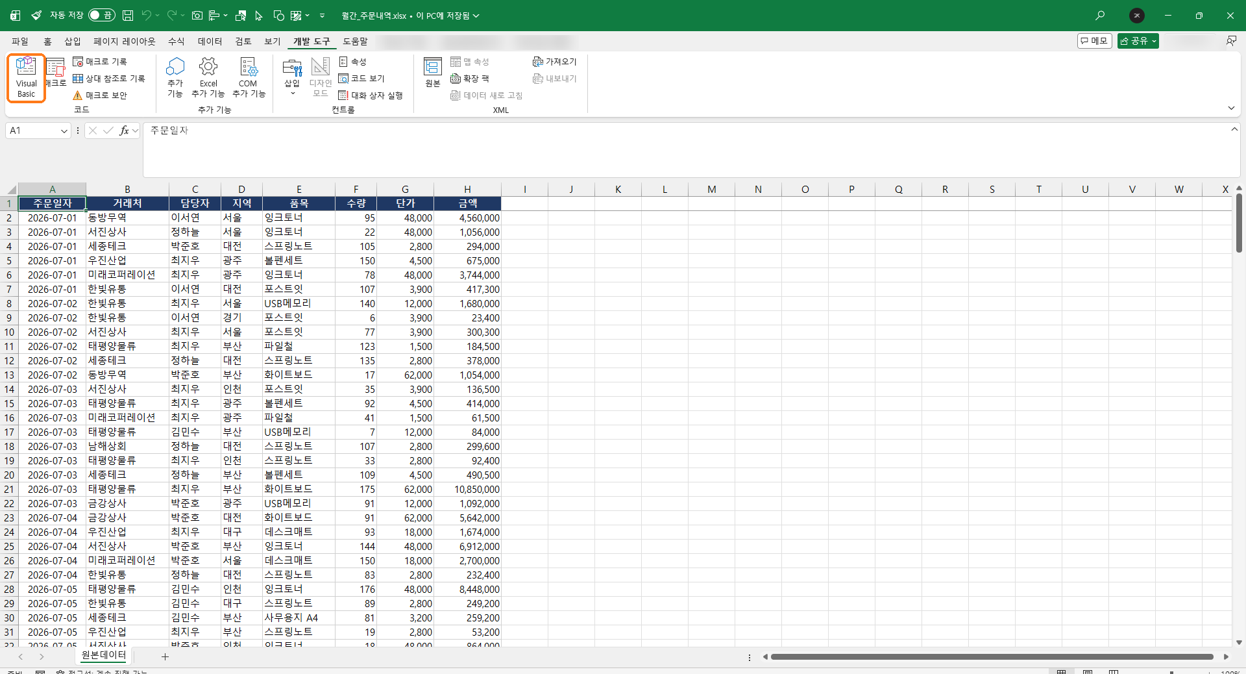Open COM 추가 기능 dialog
The height and width of the screenshot is (674, 1246).
tap(249, 78)
